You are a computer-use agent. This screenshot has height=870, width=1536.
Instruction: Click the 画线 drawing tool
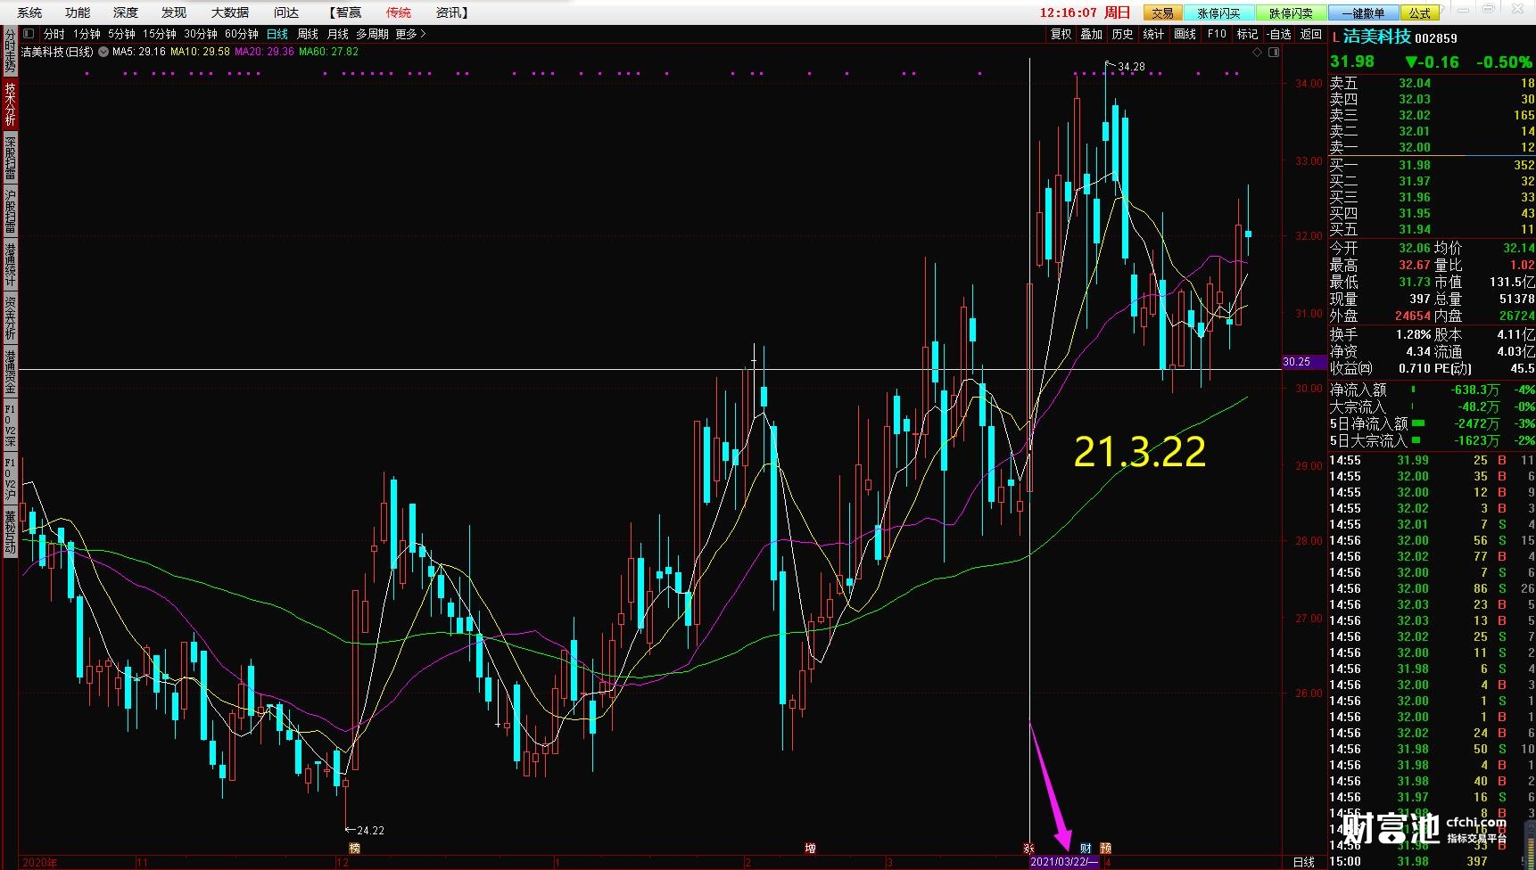(1185, 34)
